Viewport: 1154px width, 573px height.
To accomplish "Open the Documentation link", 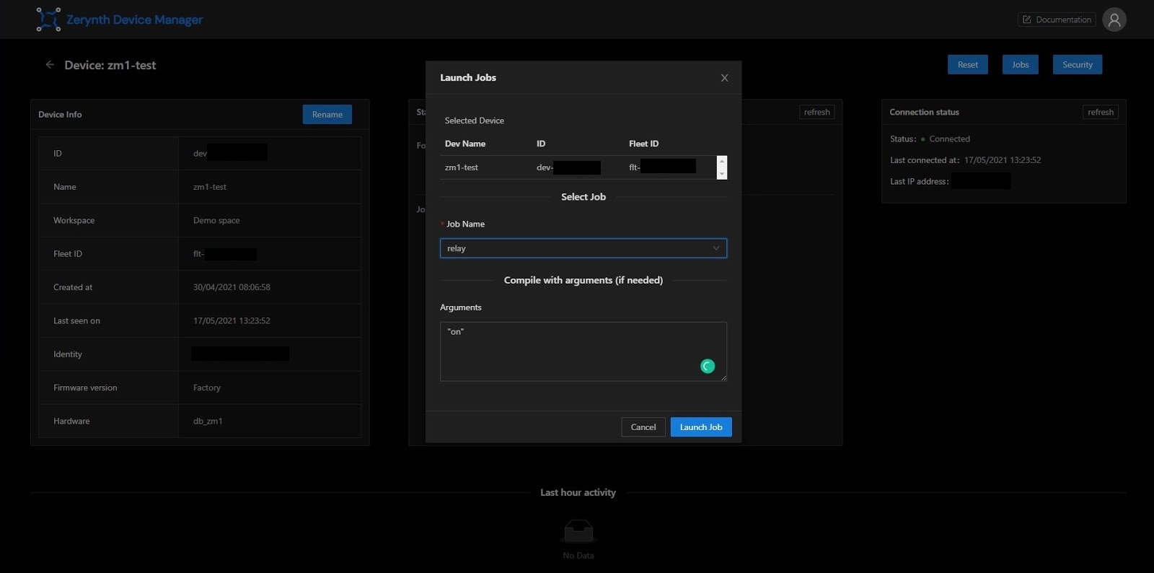I will tap(1057, 19).
